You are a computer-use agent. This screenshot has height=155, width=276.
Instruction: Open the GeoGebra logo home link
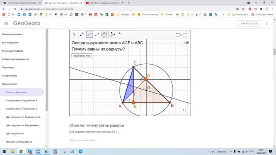[x=26, y=23]
